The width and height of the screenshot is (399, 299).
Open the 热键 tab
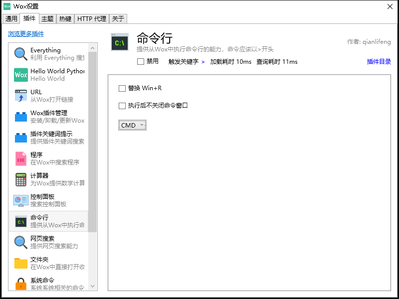[65, 18]
